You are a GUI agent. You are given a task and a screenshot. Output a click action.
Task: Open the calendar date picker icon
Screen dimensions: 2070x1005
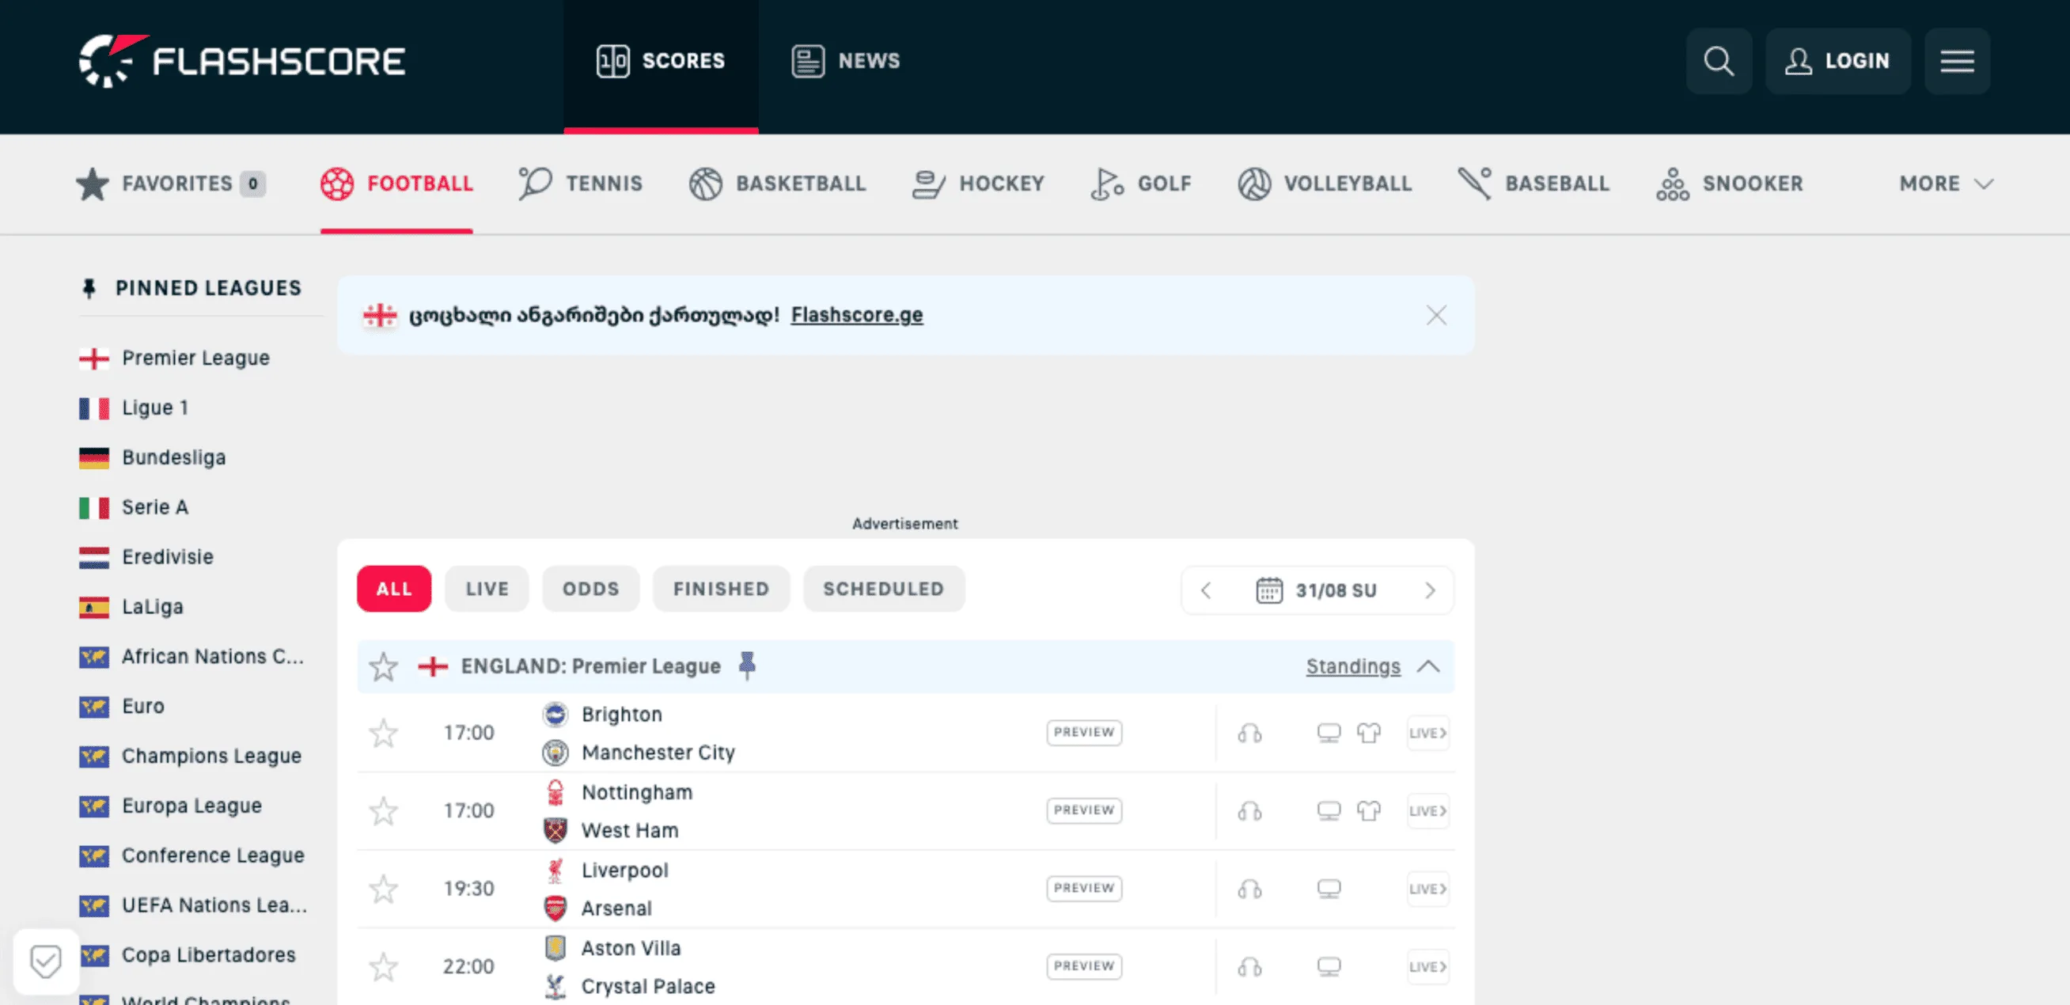point(1269,590)
